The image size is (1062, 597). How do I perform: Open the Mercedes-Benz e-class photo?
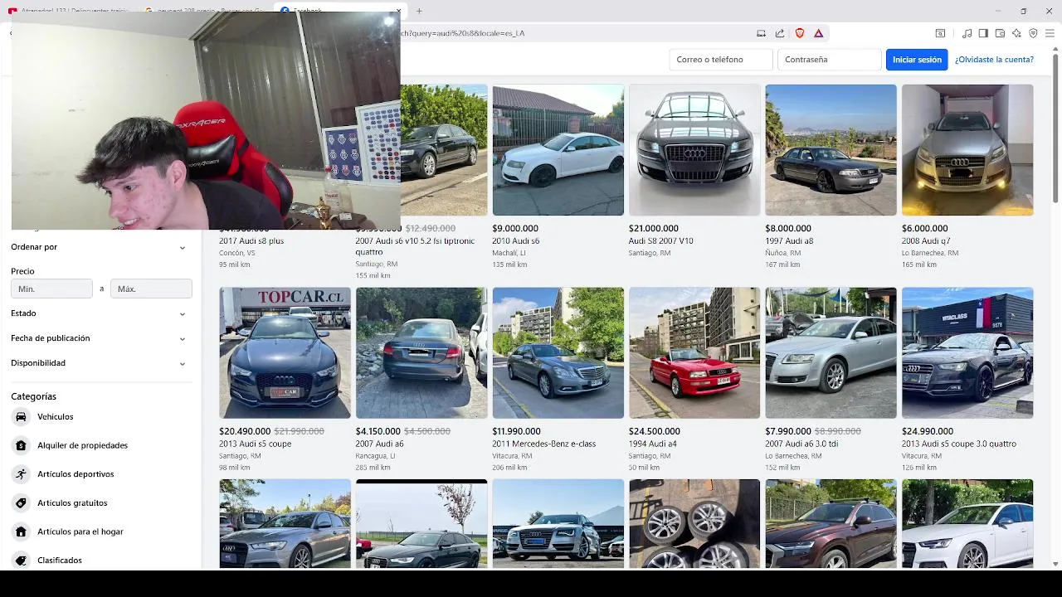pos(558,353)
